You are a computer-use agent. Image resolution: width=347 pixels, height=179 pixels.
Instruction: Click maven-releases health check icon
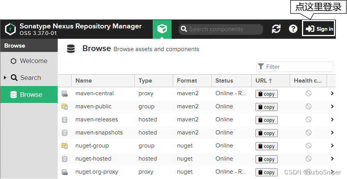point(309,119)
